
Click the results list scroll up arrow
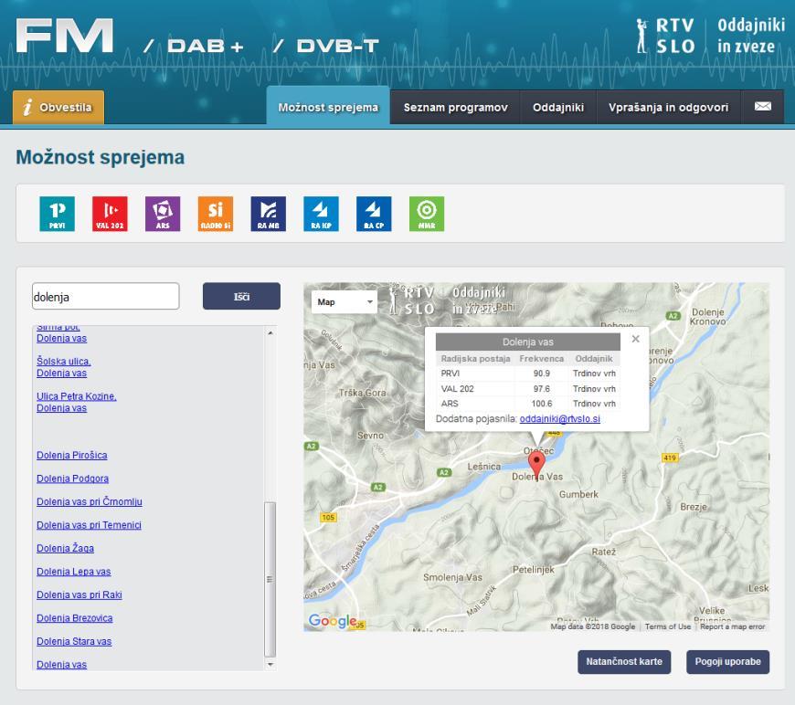270,333
